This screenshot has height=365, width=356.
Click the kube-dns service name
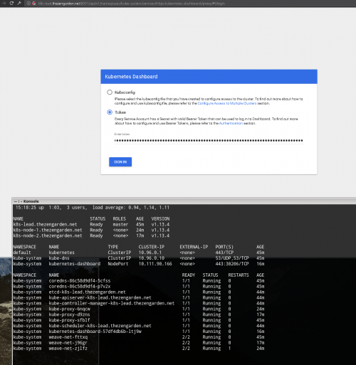coord(59,258)
